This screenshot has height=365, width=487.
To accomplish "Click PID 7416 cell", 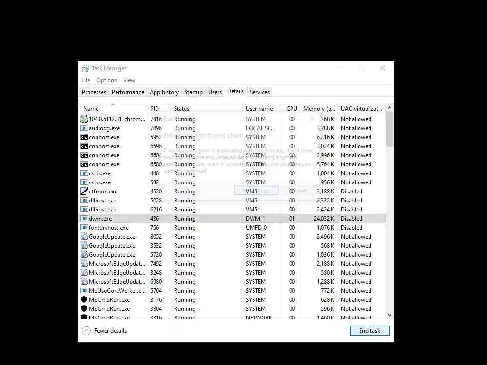I will tap(156, 119).
